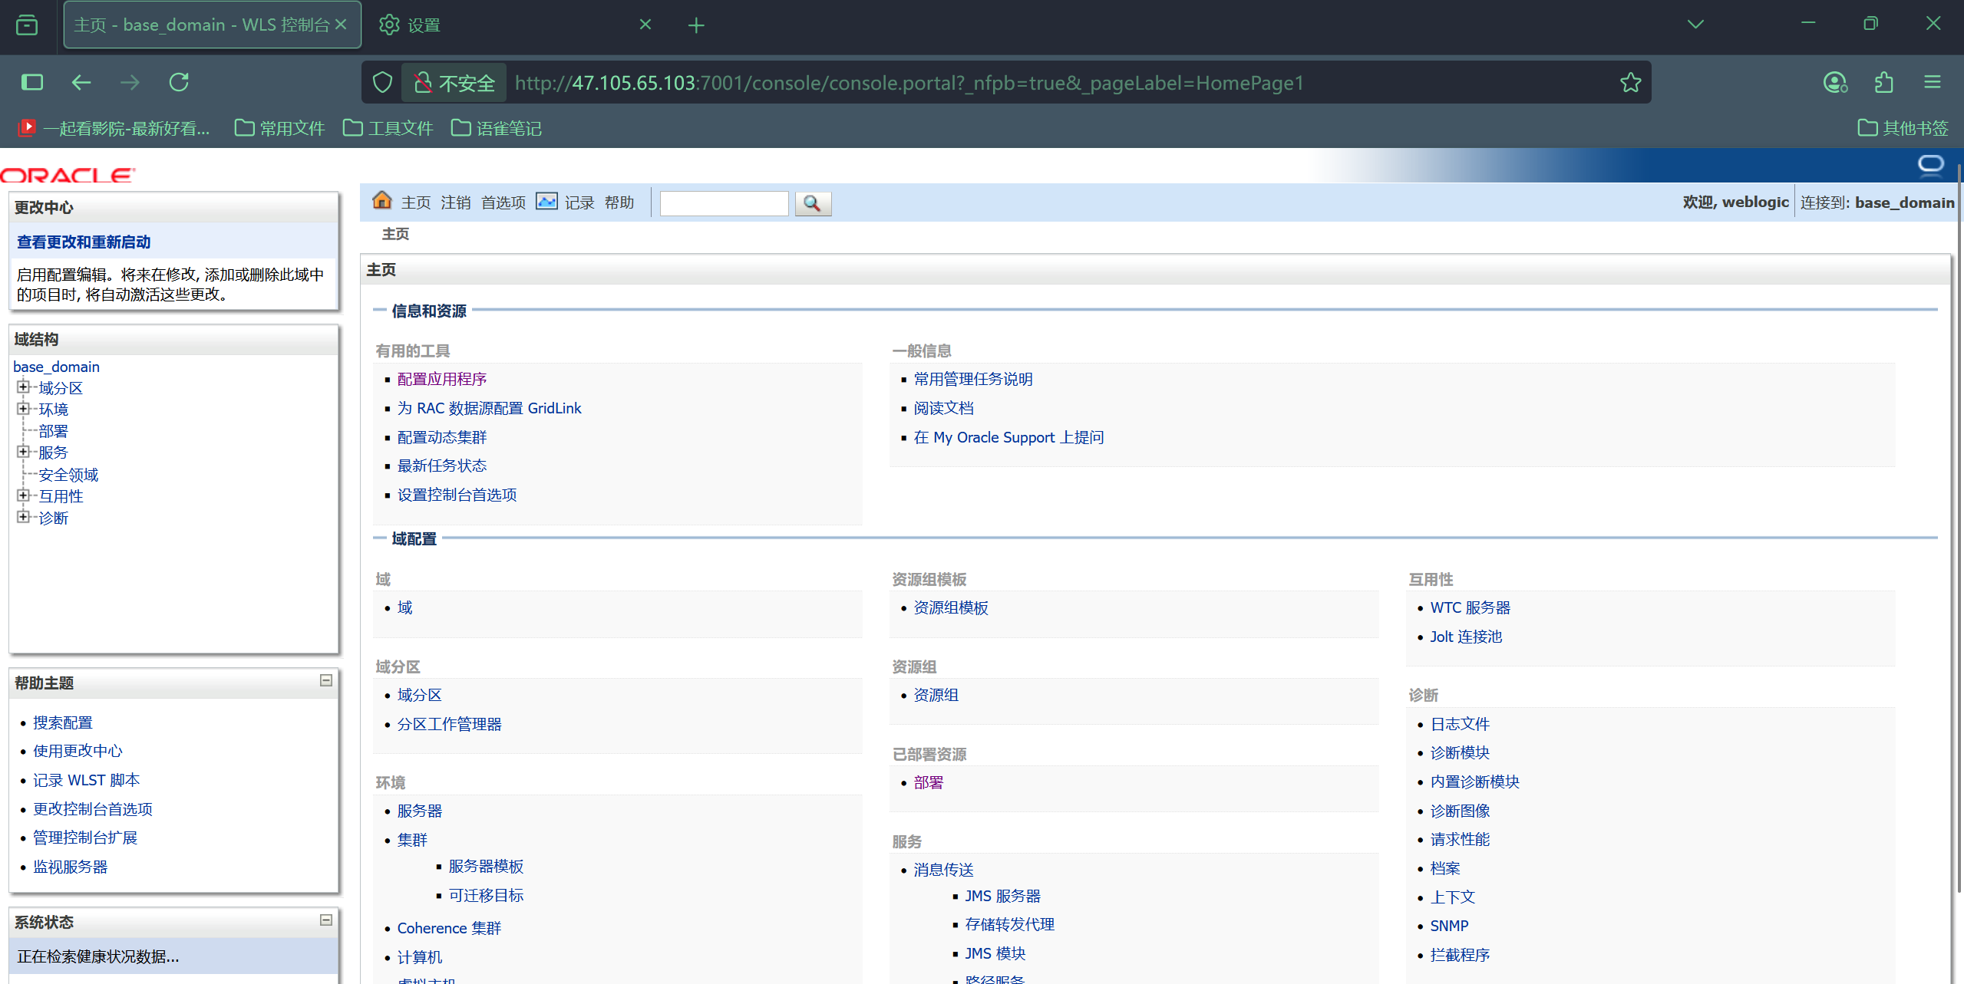Click the Oracle ring icon at top right
1964x984 pixels.
(x=1930, y=164)
